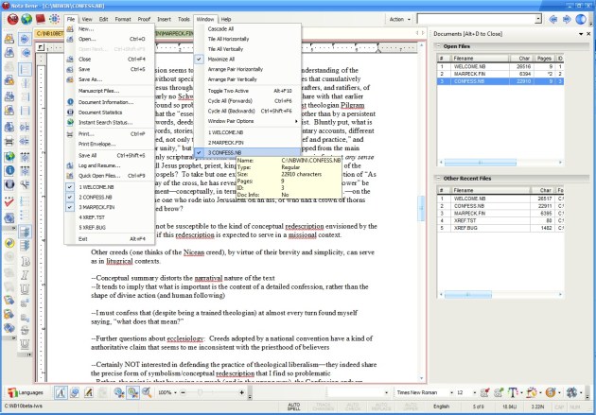Expand the Window Pair Options submenu

(248, 121)
